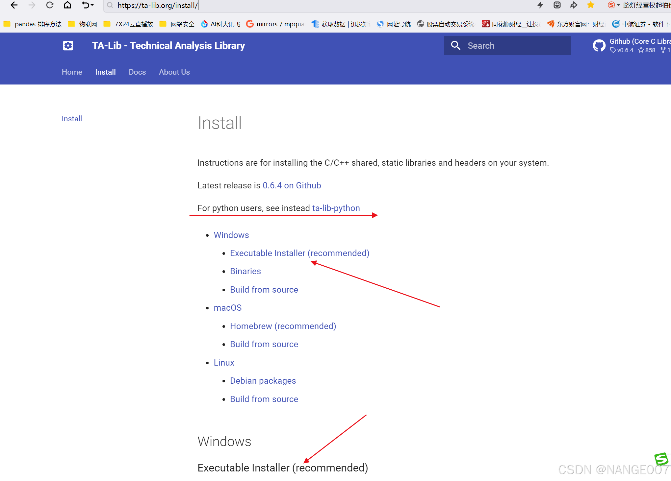Viewport: 671px width, 481px height.
Task: Open the 0.6.4 on Github release link
Action: (292, 185)
